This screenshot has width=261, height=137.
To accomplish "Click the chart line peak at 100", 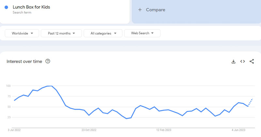I will [x=50, y=86].
